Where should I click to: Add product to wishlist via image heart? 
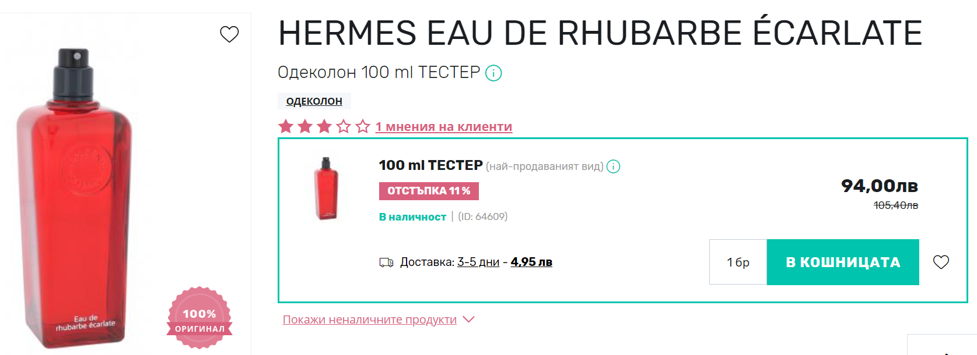(229, 34)
